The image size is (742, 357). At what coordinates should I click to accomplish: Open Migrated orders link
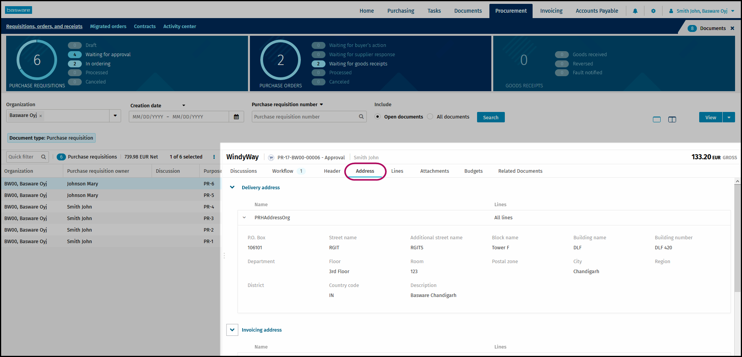click(108, 26)
